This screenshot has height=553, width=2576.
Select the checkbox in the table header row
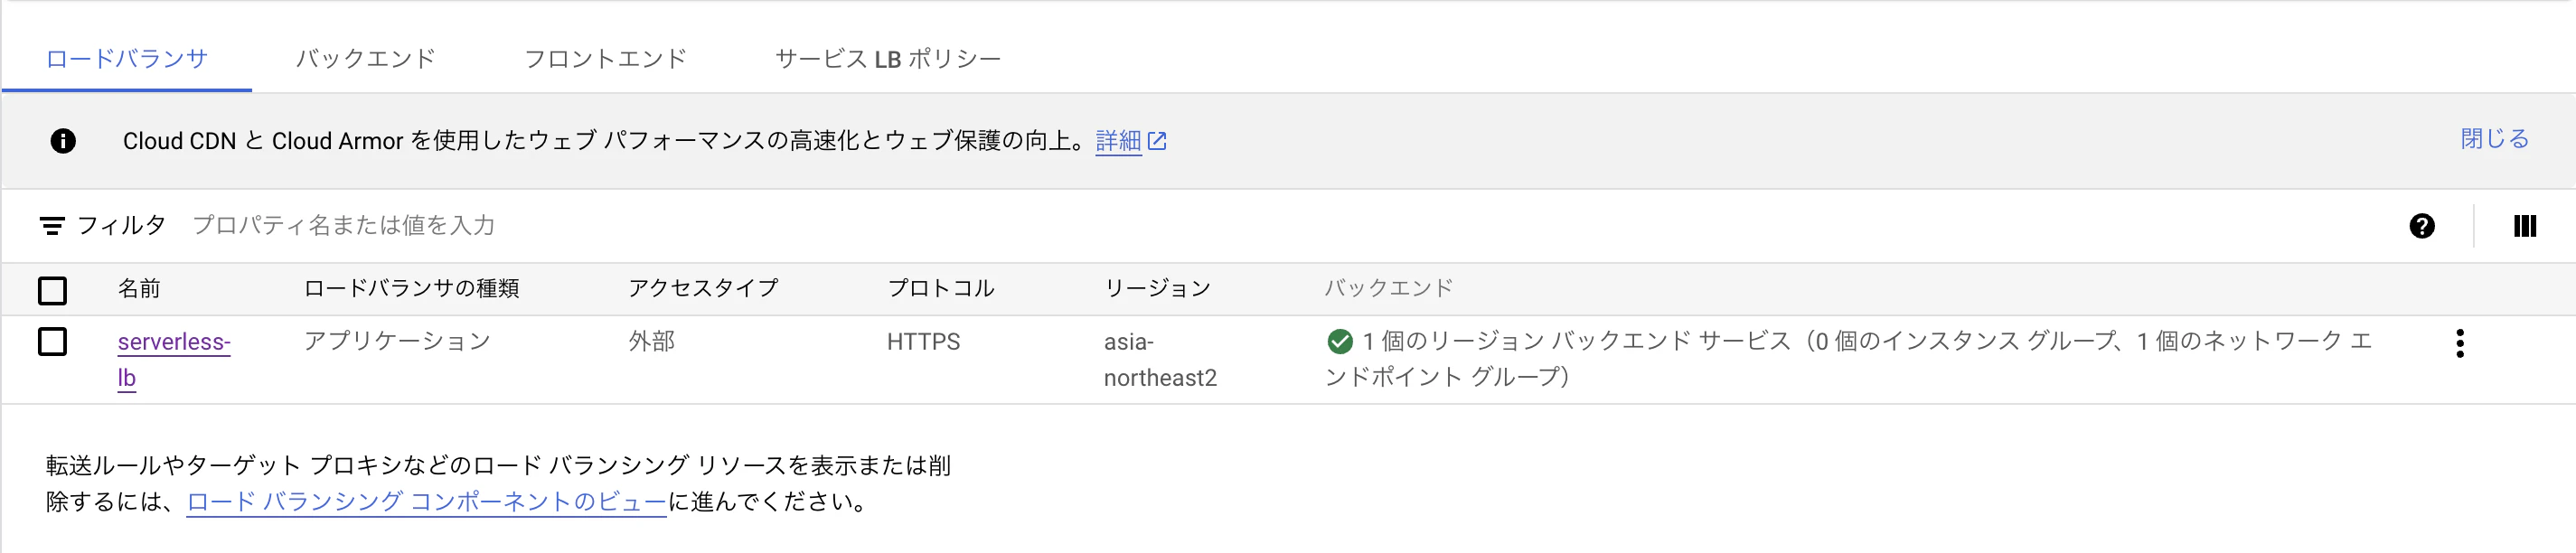click(x=52, y=289)
